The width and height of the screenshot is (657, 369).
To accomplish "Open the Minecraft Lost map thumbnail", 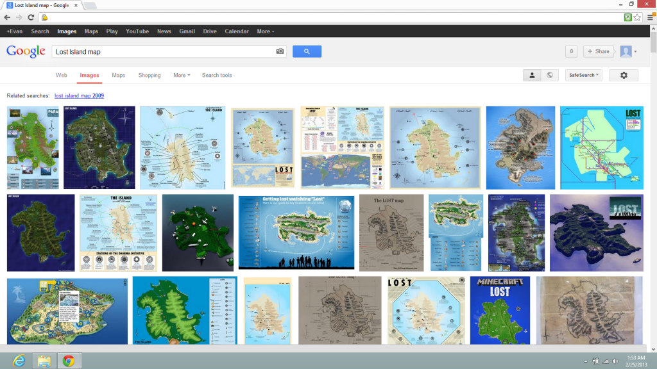I will [500, 310].
